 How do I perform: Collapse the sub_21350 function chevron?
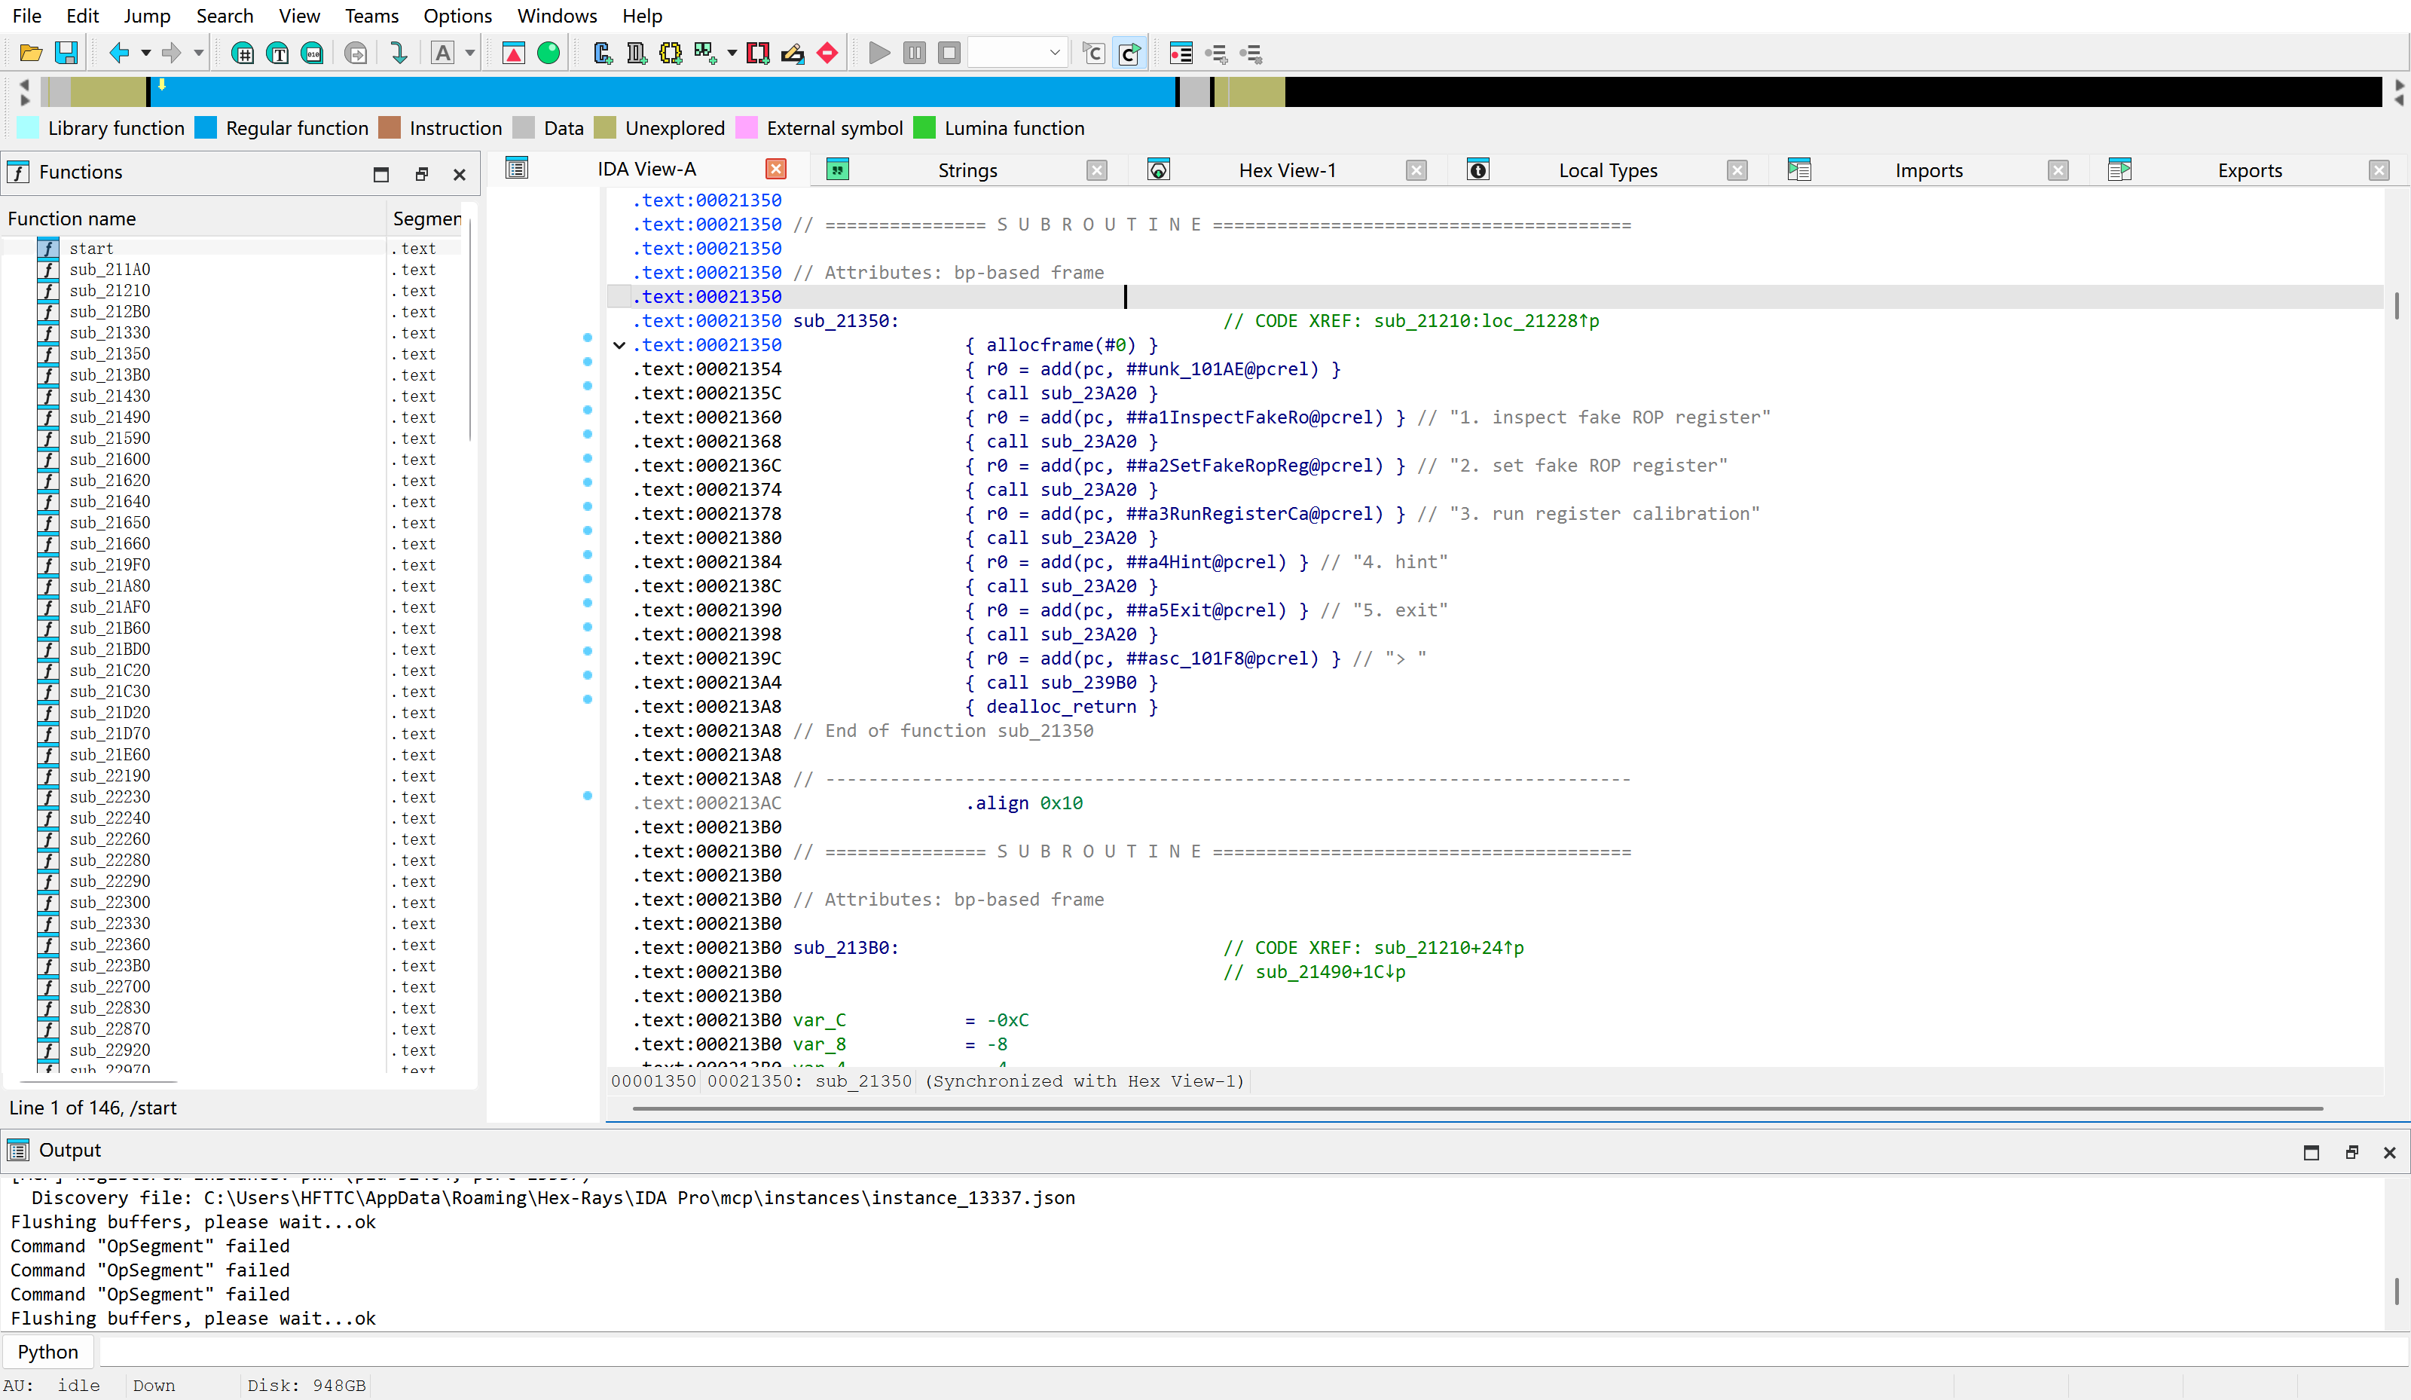point(619,345)
